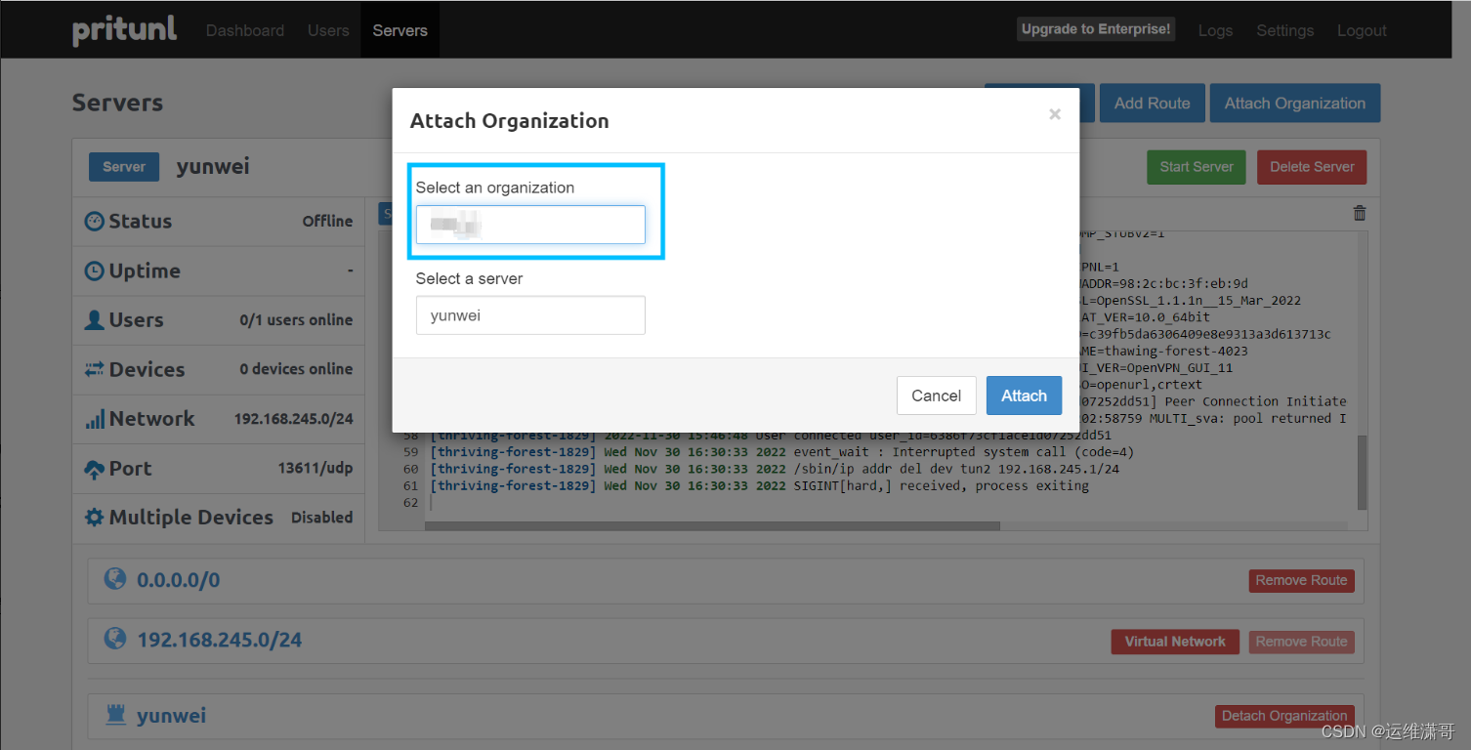
Task: Click the Devices arrows icon
Action: [x=94, y=369]
